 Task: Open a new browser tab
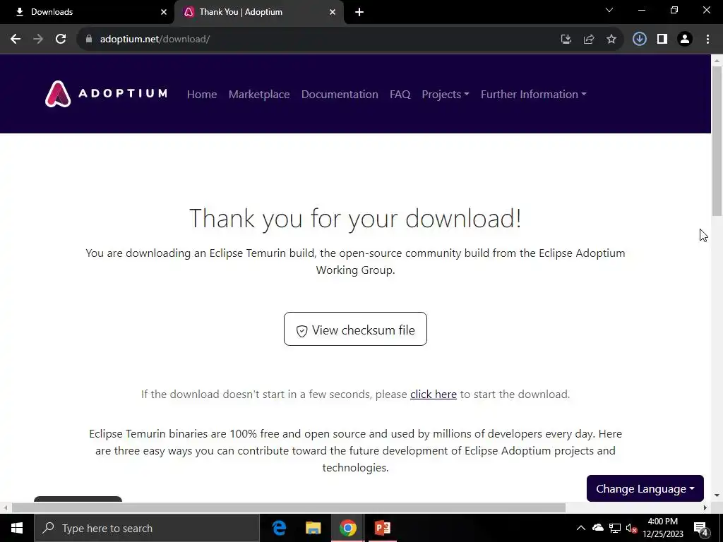tap(359, 13)
